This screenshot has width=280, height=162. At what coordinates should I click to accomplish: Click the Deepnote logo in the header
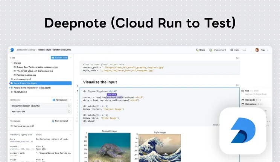pos(12,50)
